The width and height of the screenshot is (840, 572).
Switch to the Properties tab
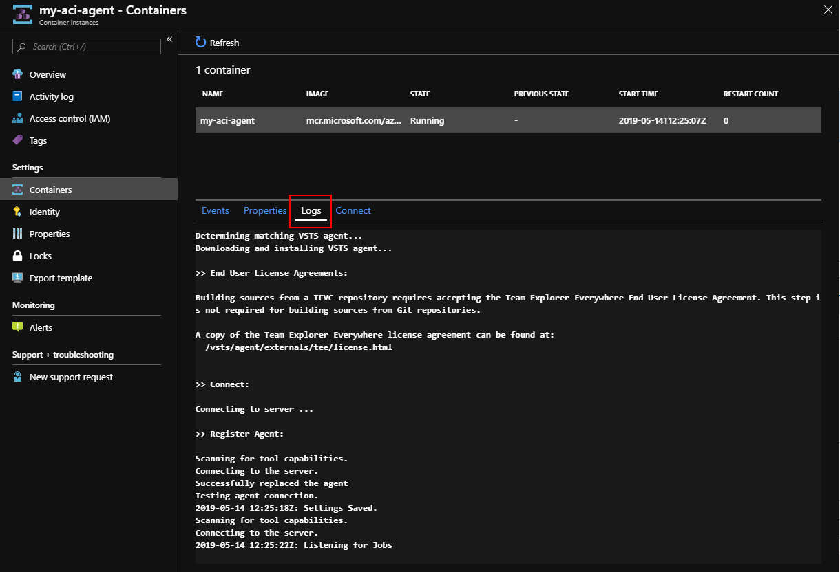[265, 210]
